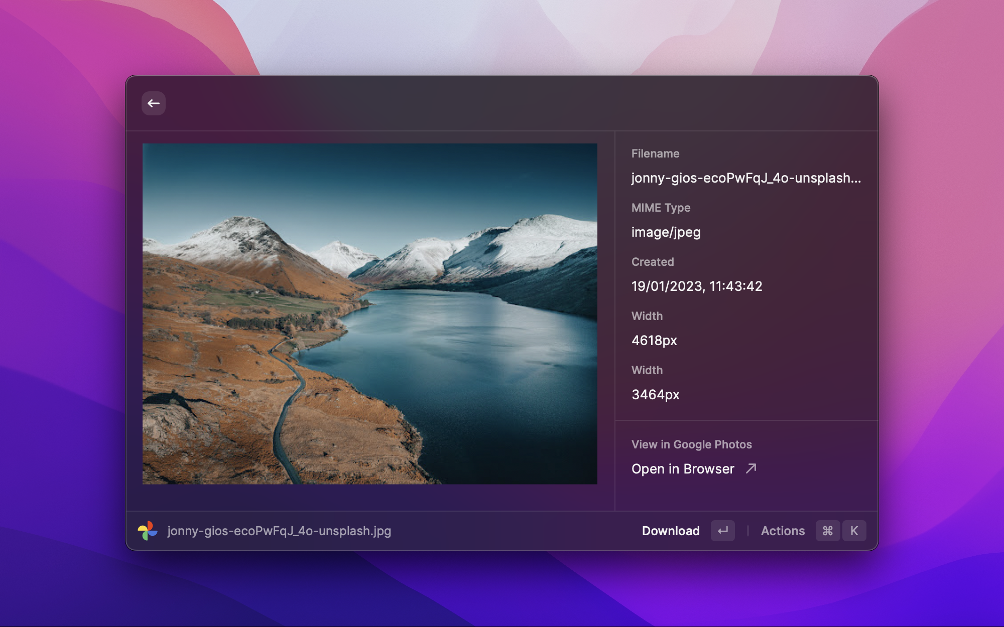1004x627 pixels.
Task: Click the Created metadata label
Action: point(653,262)
